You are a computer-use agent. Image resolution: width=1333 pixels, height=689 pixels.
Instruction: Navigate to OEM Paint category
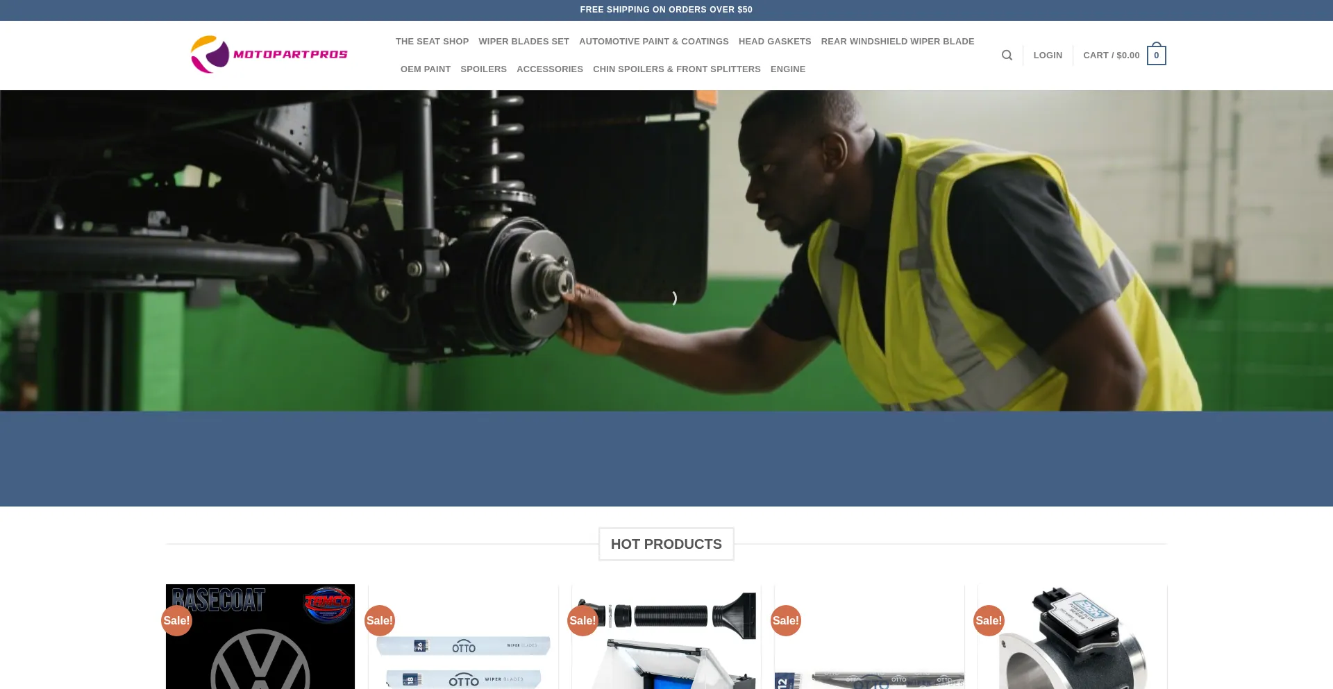pos(425,69)
